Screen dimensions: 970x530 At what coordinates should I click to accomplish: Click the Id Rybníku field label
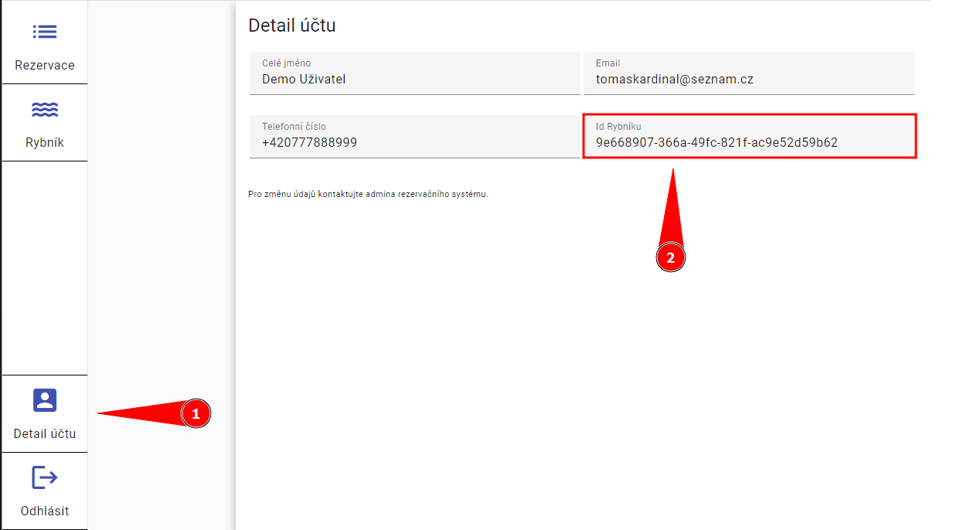618,126
